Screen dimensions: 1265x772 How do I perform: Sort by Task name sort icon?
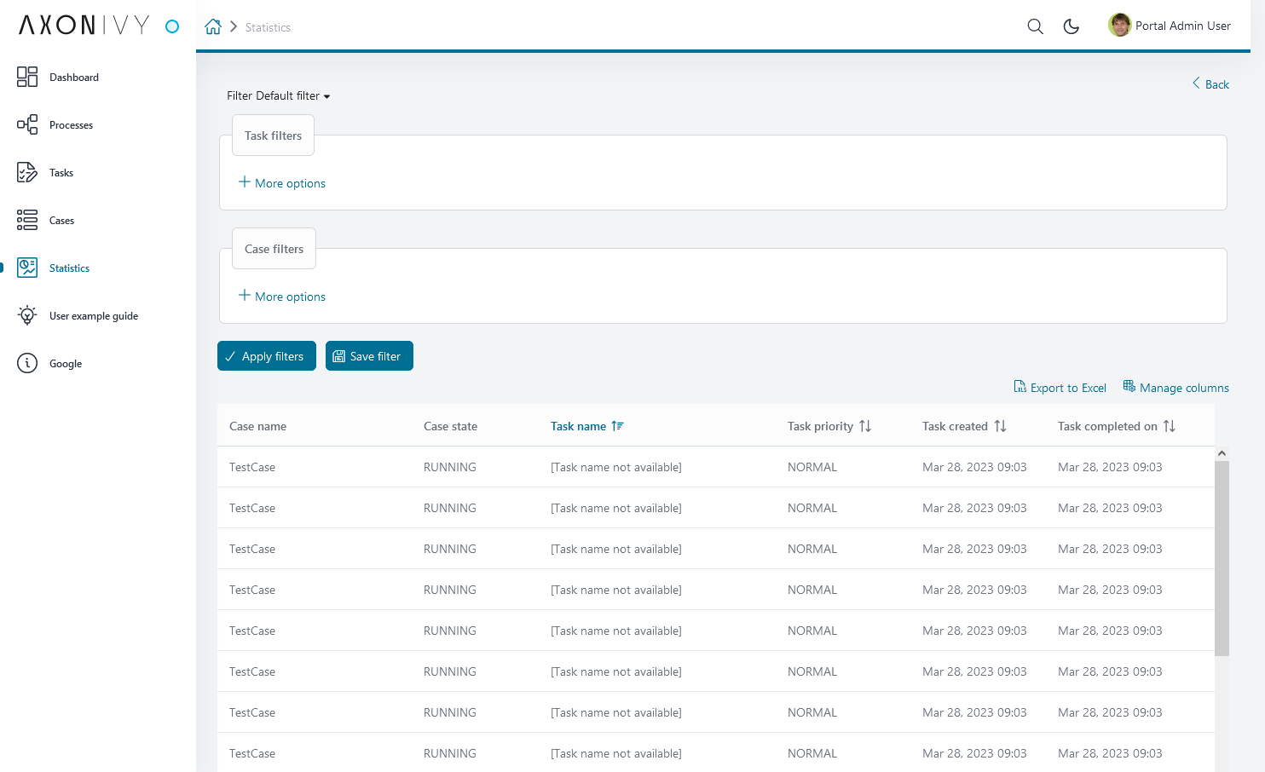coord(617,426)
